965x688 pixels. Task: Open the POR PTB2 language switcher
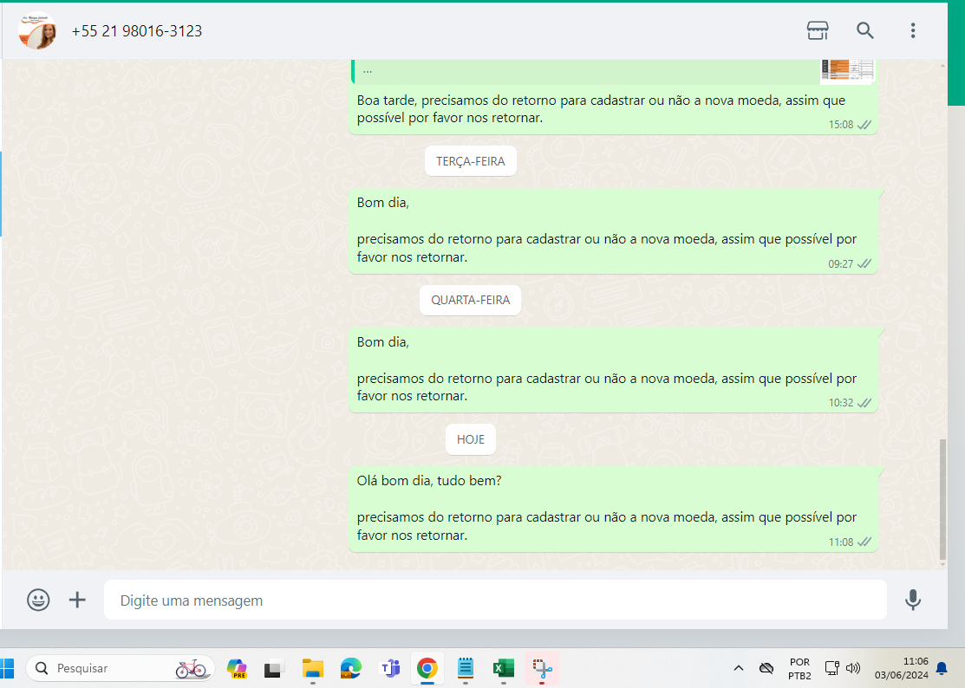point(799,668)
